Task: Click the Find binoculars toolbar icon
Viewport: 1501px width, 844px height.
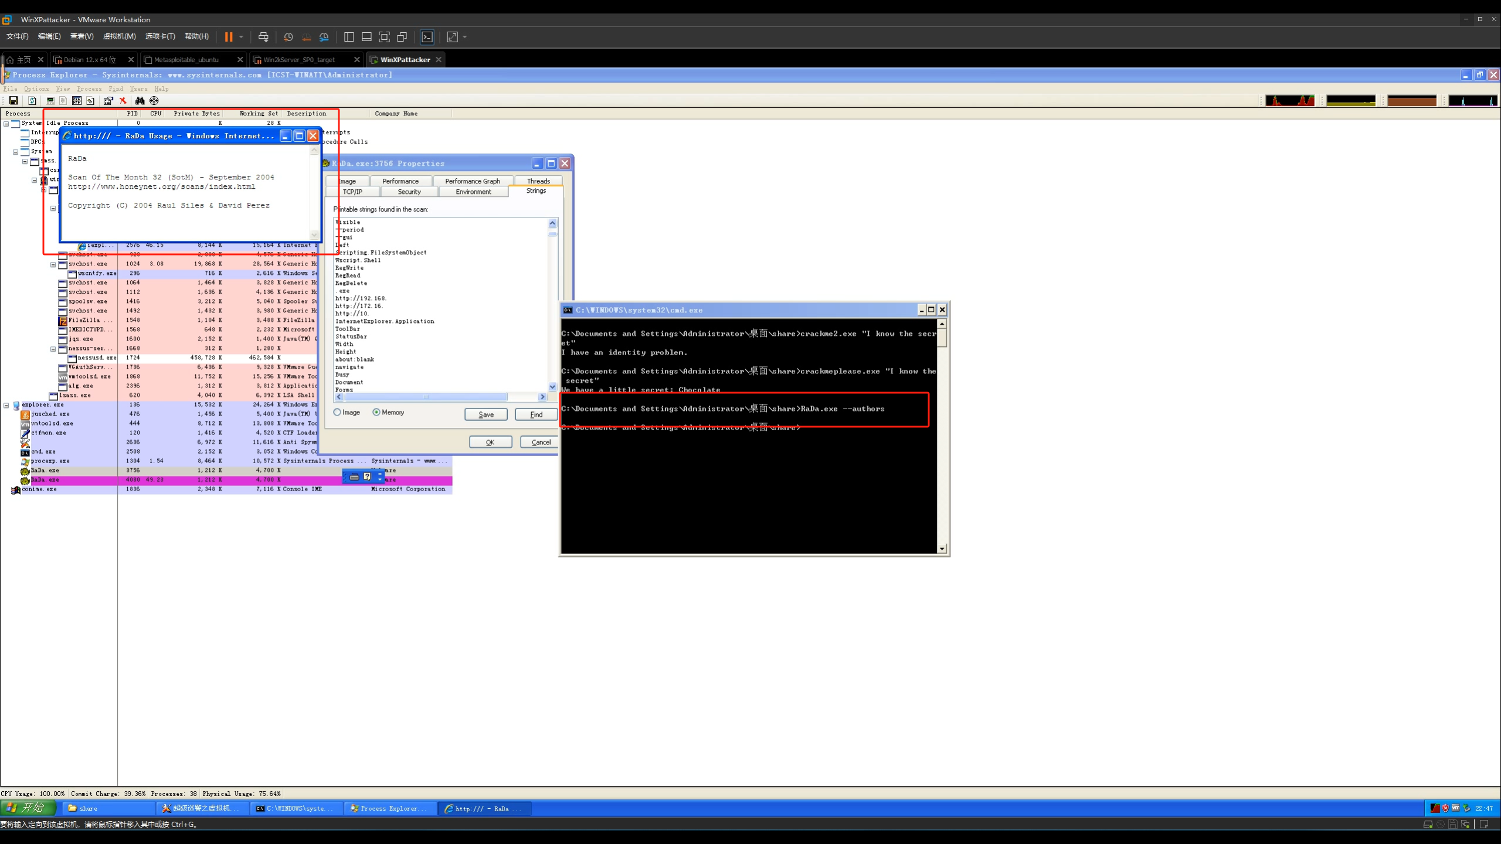Action: pos(140,101)
